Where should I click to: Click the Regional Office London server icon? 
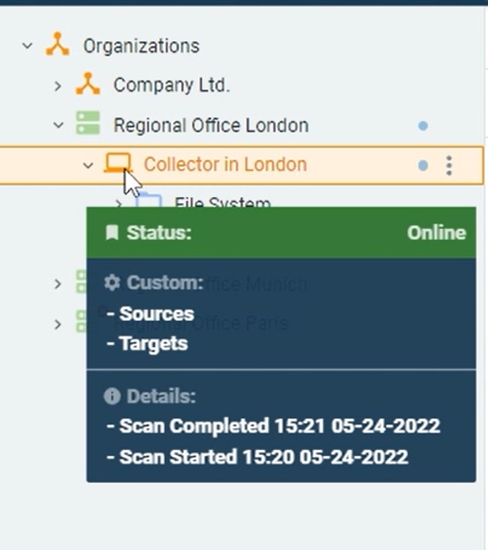(x=88, y=125)
